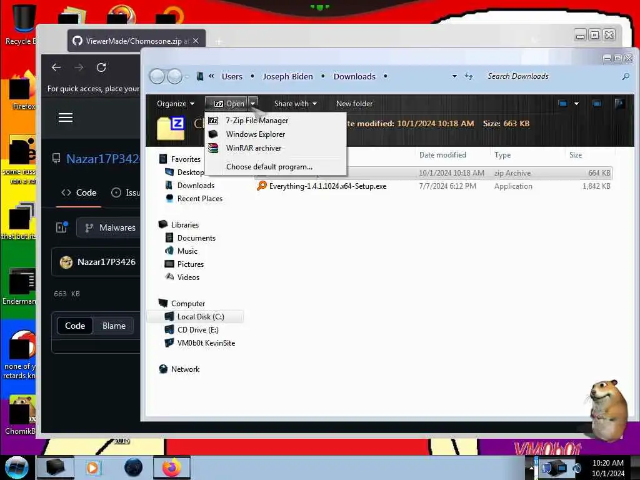Click Downloads in the address breadcrumb

(x=354, y=76)
